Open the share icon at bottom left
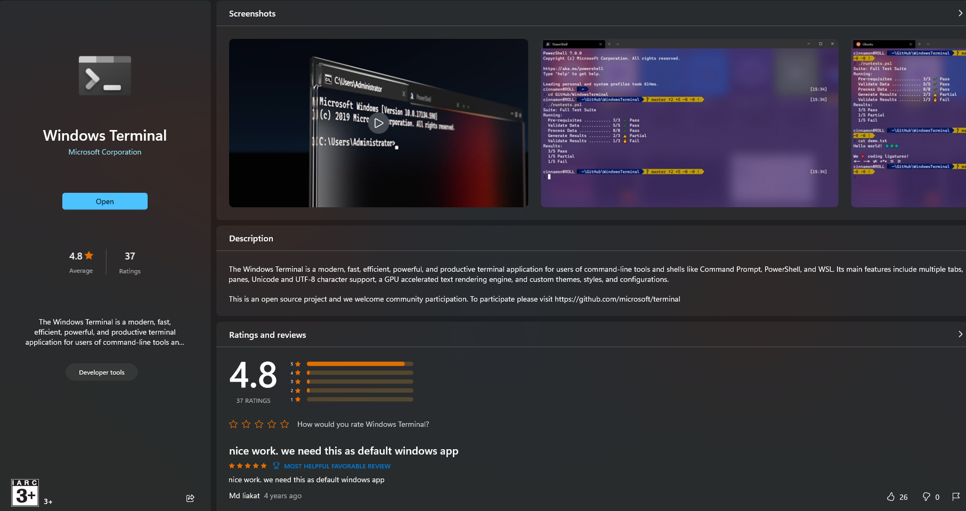Image resolution: width=966 pixels, height=511 pixels. pos(190,498)
